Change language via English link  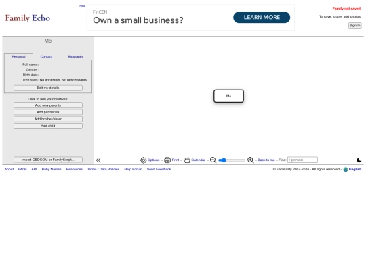tap(355, 169)
